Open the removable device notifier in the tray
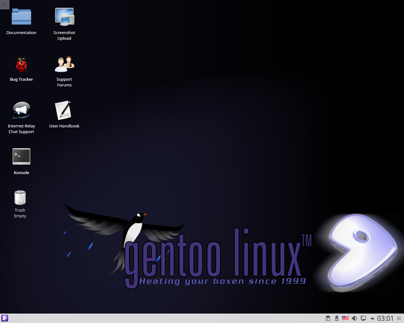404x323 pixels. tap(336, 318)
